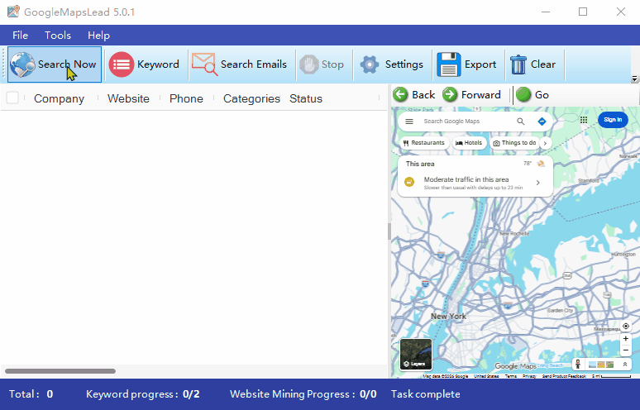Open the Google apps grid icon
640x410 pixels.
pos(584,120)
